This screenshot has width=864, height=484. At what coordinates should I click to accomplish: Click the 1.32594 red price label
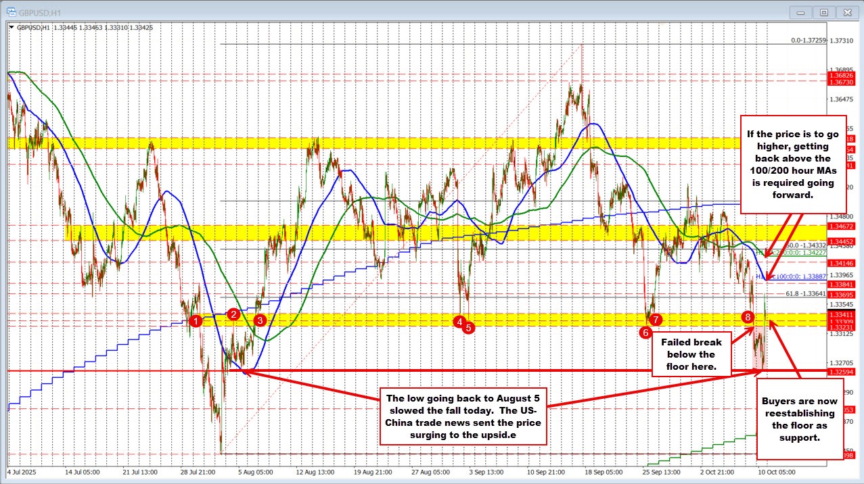pos(842,372)
